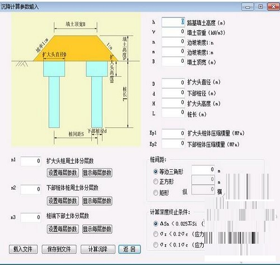Click the 桩端下部土体分层数 label
Image resolution: width=280 pixels, height=265 pixels.
click(x=68, y=216)
